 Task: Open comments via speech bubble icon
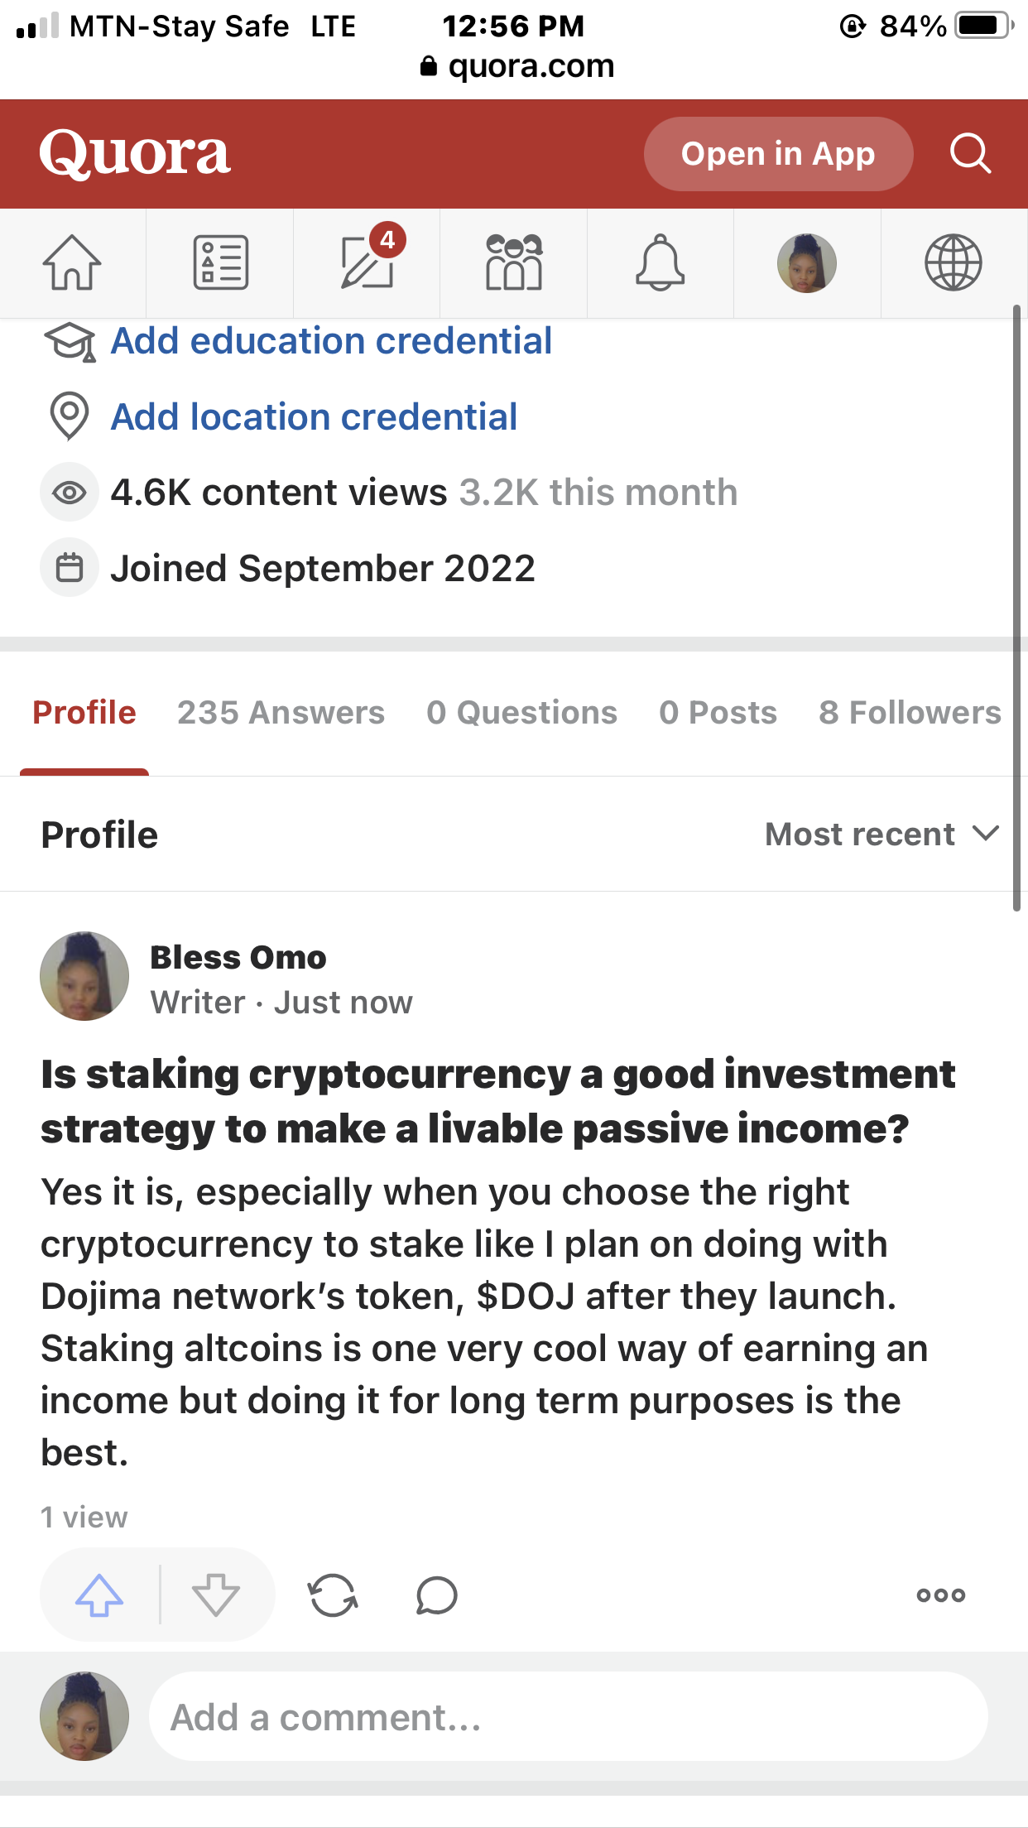tap(437, 1595)
